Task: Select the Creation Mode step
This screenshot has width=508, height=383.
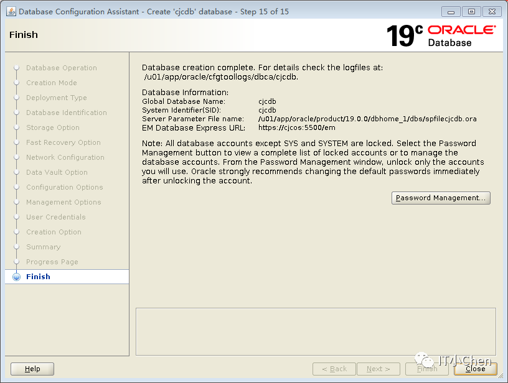Action: [x=52, y=83]
